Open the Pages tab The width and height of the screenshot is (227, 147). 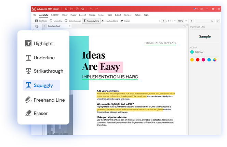[x=73, y=15]
